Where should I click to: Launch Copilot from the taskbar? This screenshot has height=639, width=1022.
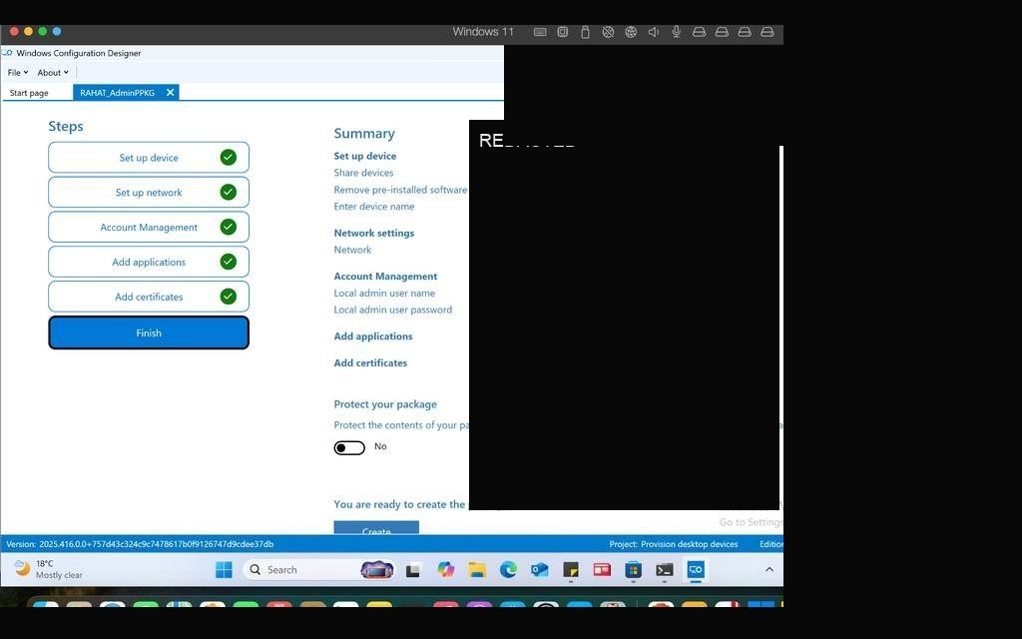pos(446,570)
